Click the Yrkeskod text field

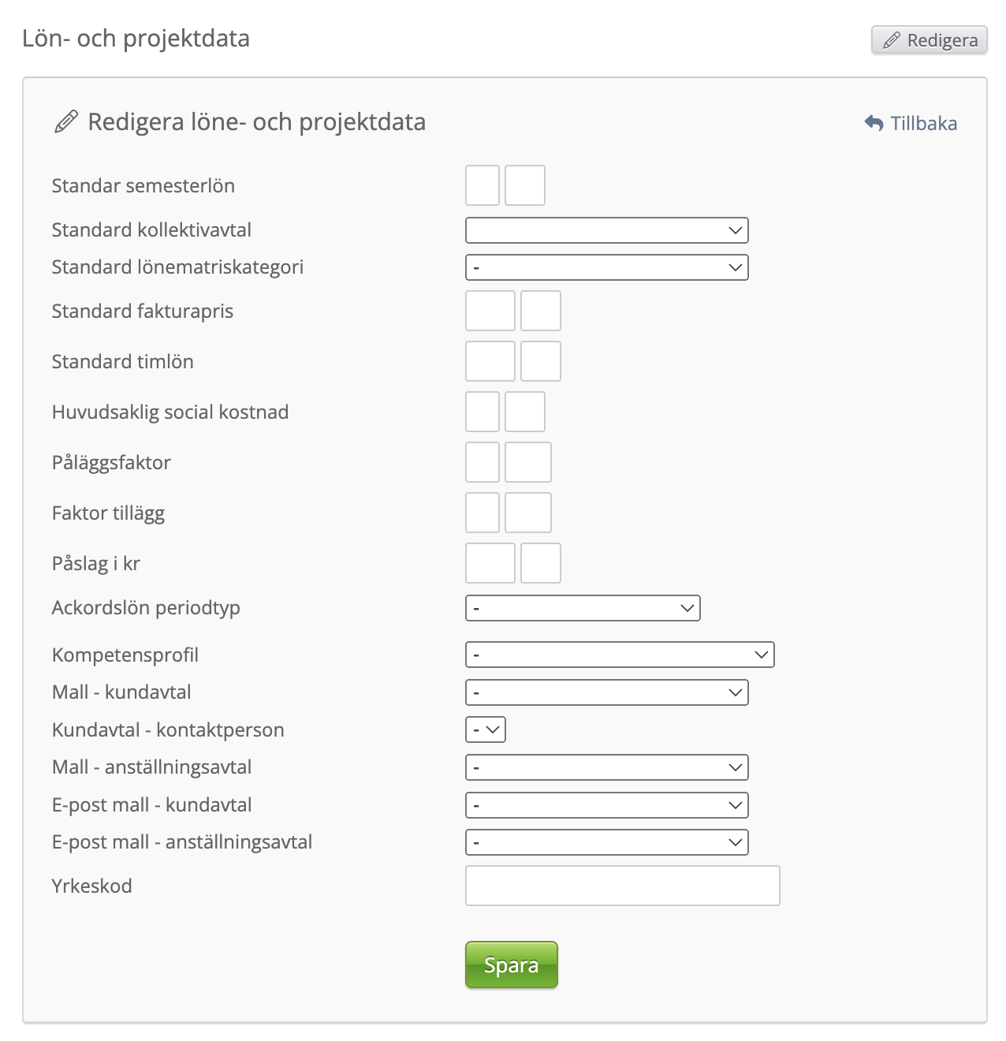[622, 886]
